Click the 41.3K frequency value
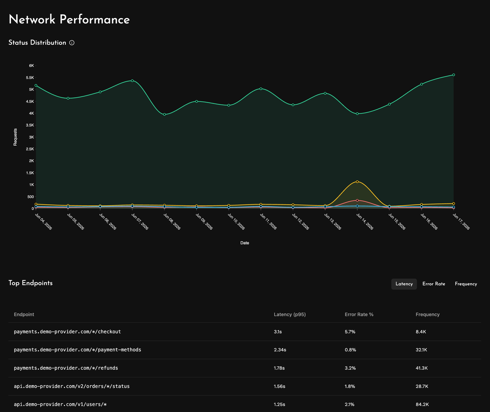Screen dimensions: 490x412 (x=422, y=368)
